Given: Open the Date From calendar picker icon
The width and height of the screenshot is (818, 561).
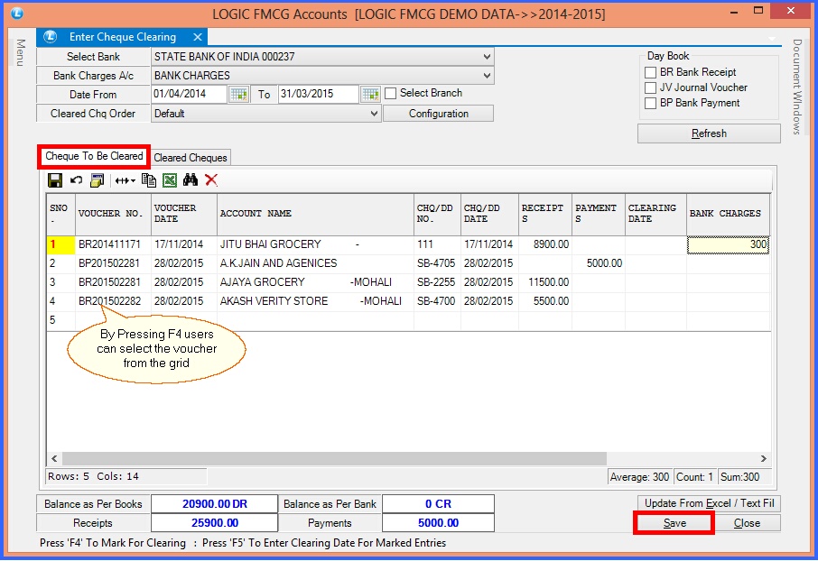Looking at the screenshot, I should coord(239,95).
